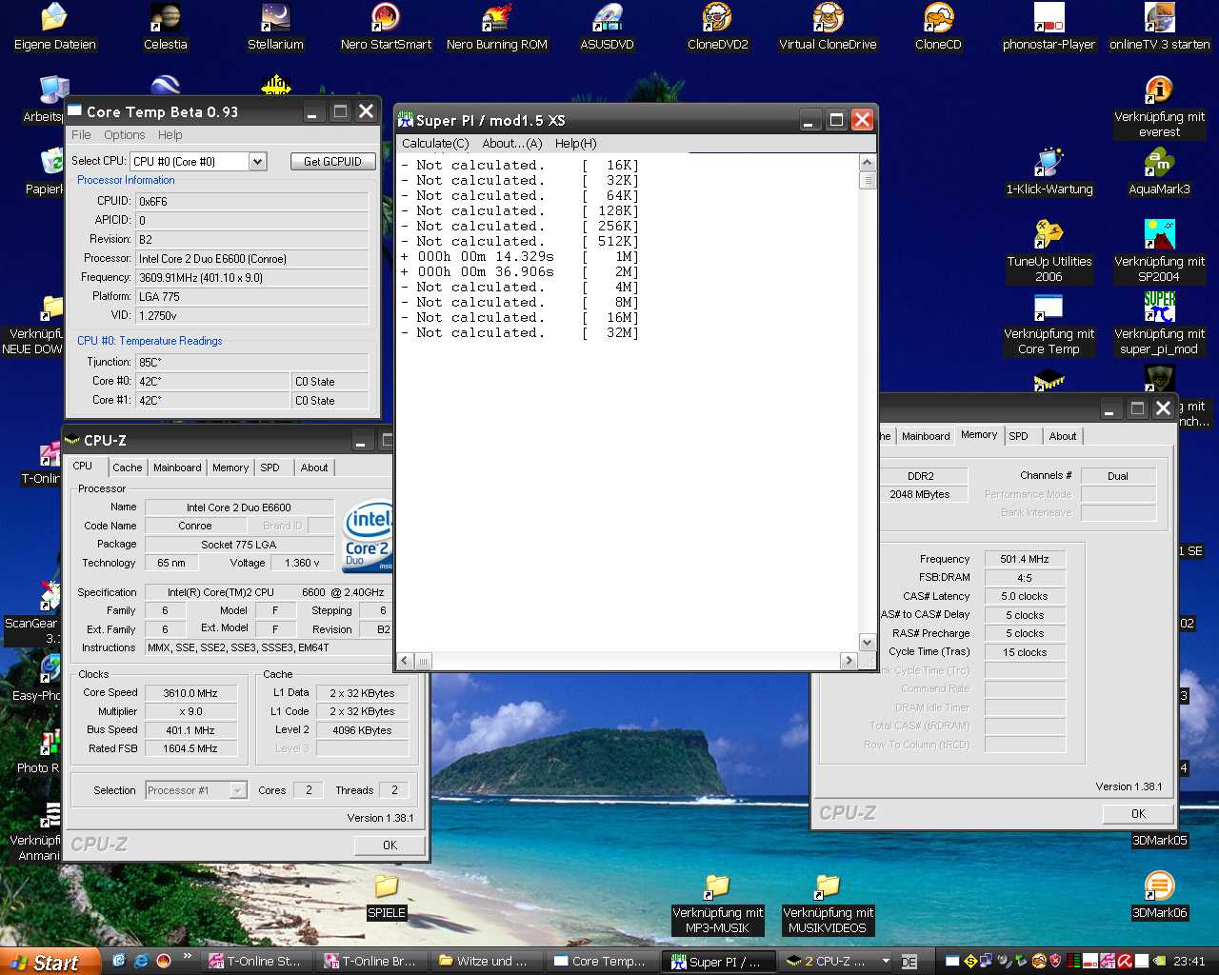This screenshot has width=1219, height=975.
Task: Expand quick launch overflow chevron
Action: pos(187,956)
